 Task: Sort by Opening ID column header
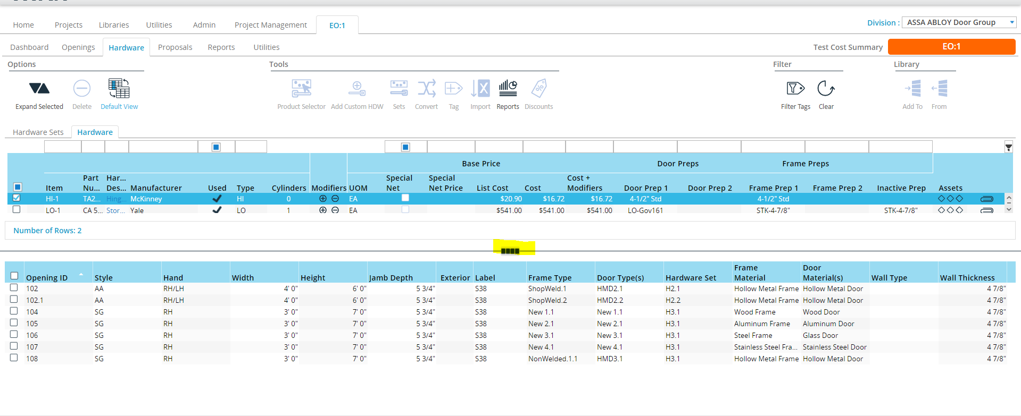click(x=47, y=278)
